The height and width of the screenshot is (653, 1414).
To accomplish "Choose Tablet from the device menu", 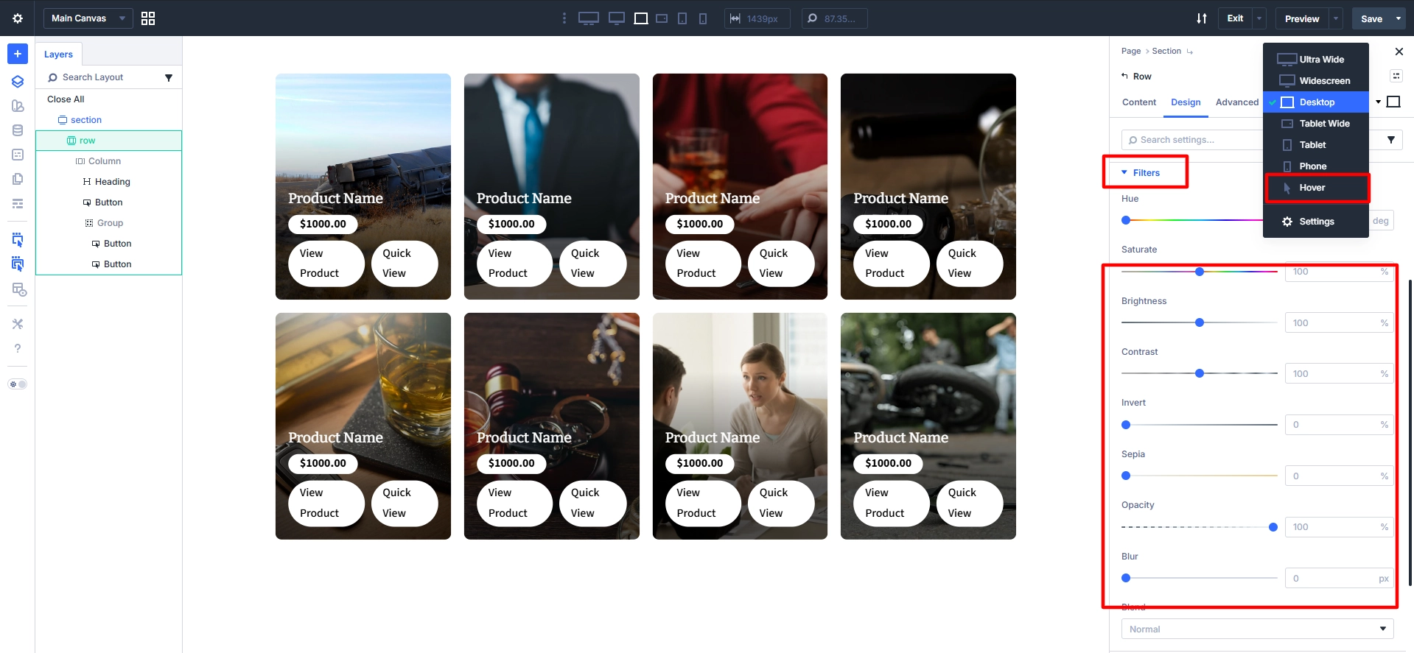I will [1316, 145].
